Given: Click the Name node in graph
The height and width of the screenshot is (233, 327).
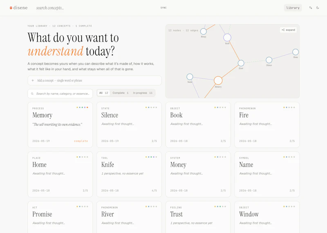Looking at the screenshot, I should pos(190,77).
